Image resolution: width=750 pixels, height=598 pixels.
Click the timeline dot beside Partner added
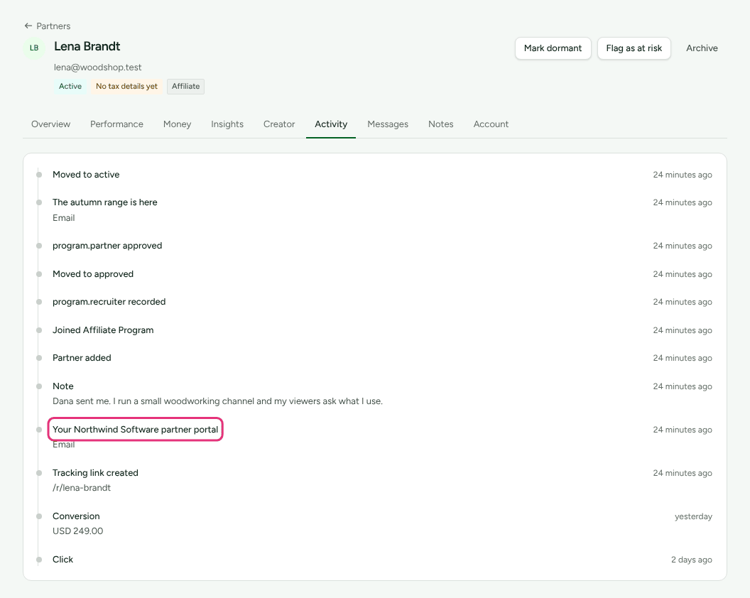[x=39, y=358]
